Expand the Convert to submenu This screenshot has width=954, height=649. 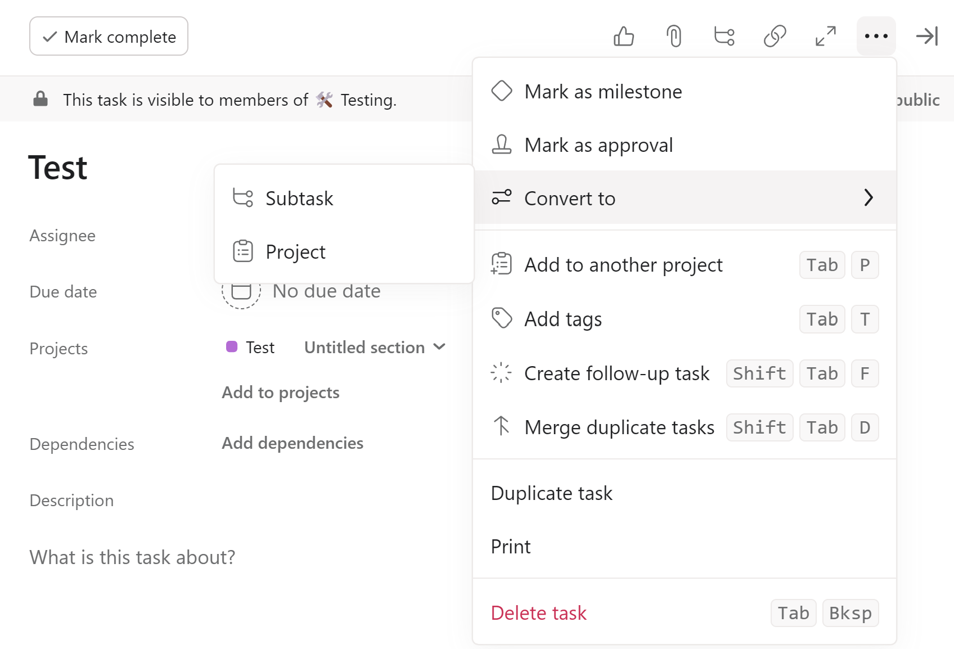click(x=684, y=198)
